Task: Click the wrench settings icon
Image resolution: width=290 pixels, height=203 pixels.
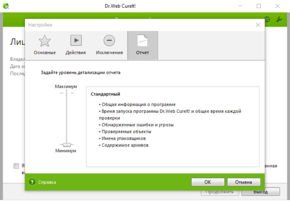Action: (279, 19)
